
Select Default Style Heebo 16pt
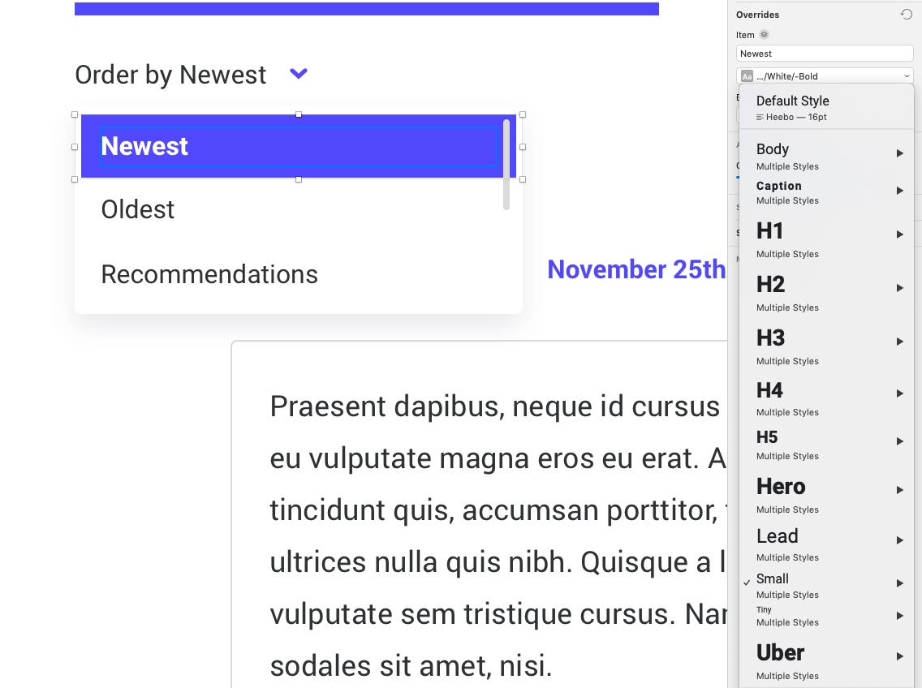pos(826,108)
